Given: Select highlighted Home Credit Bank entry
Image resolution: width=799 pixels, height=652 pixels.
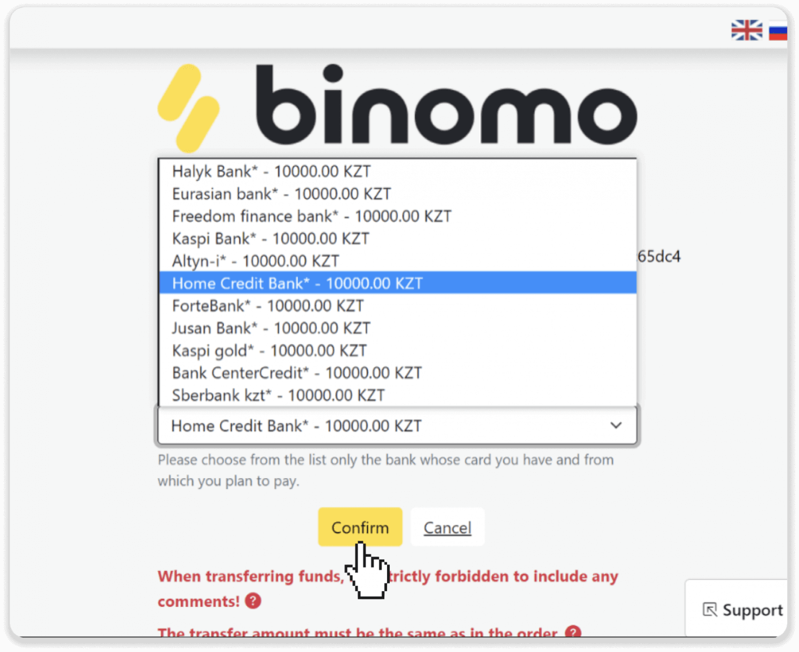Looking at the screenshot, I should point(397,283).
